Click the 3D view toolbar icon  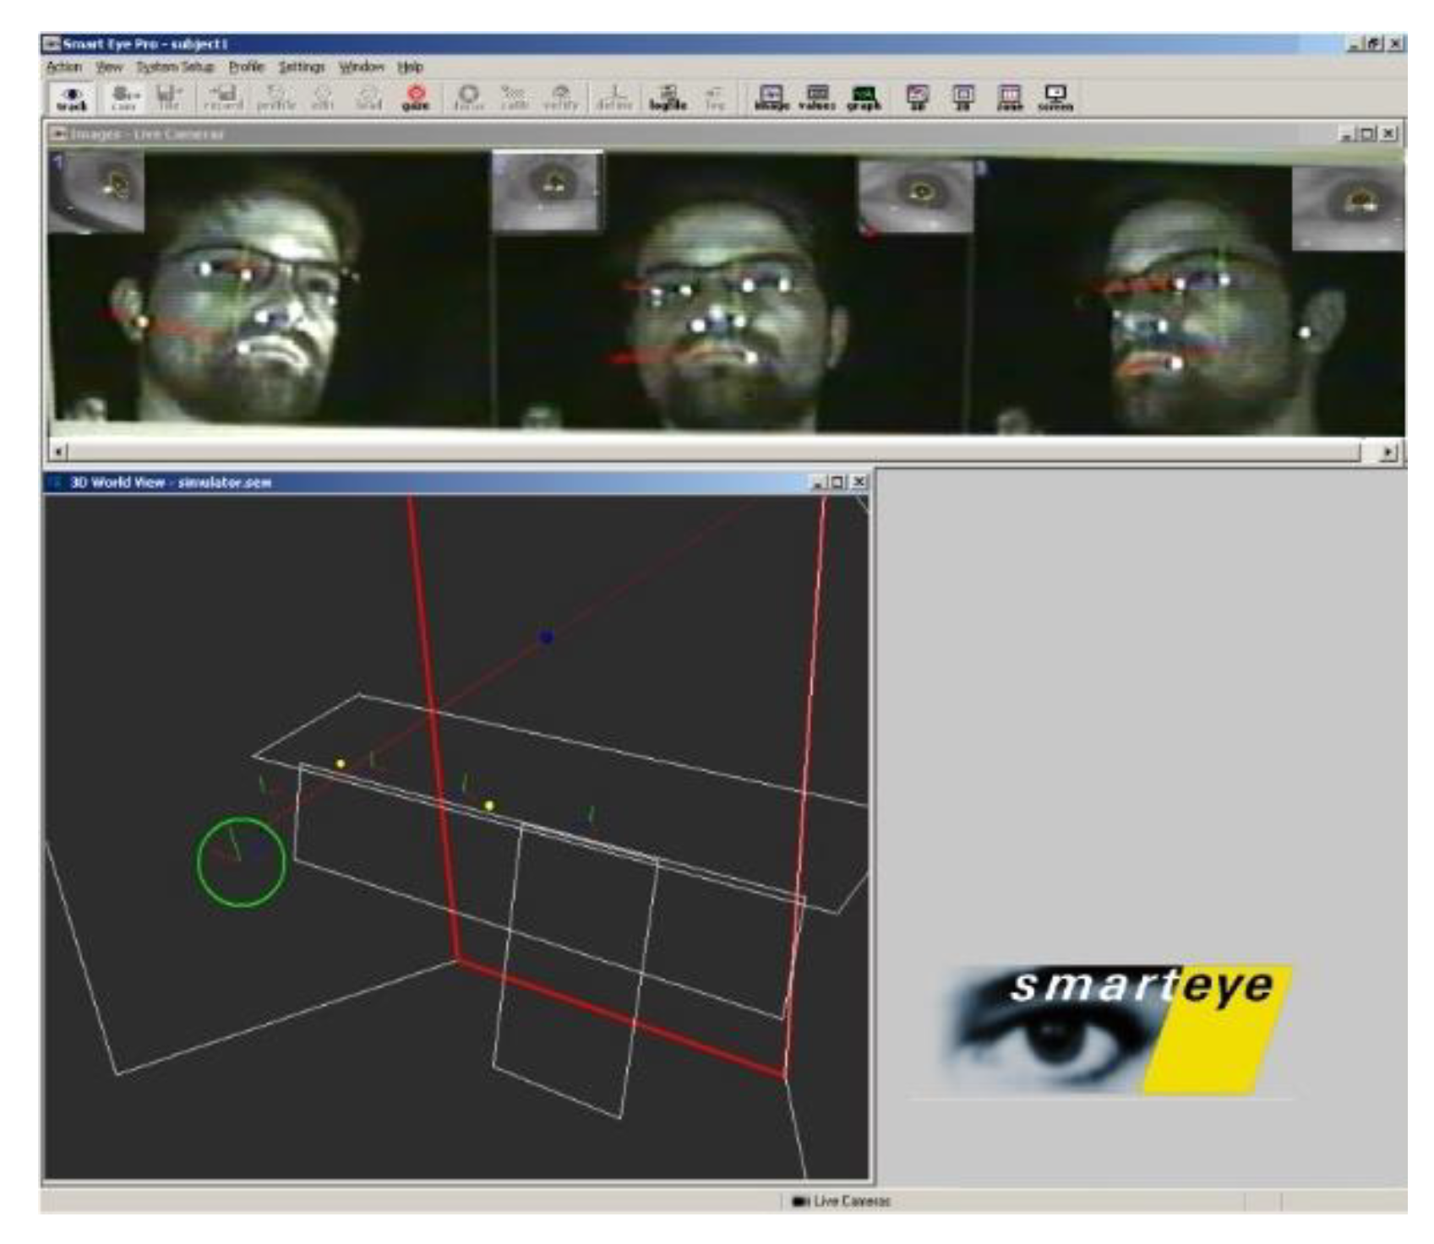(918, 98)
